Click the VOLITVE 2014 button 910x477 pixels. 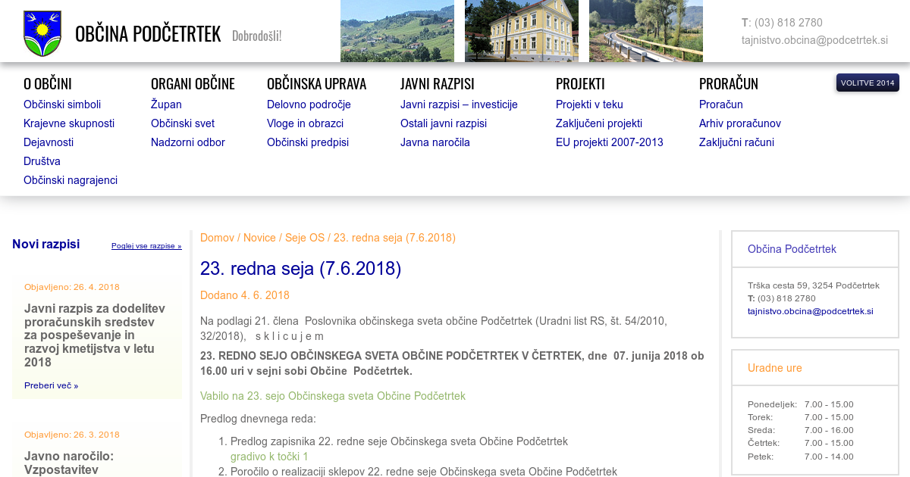pos(868,83)
